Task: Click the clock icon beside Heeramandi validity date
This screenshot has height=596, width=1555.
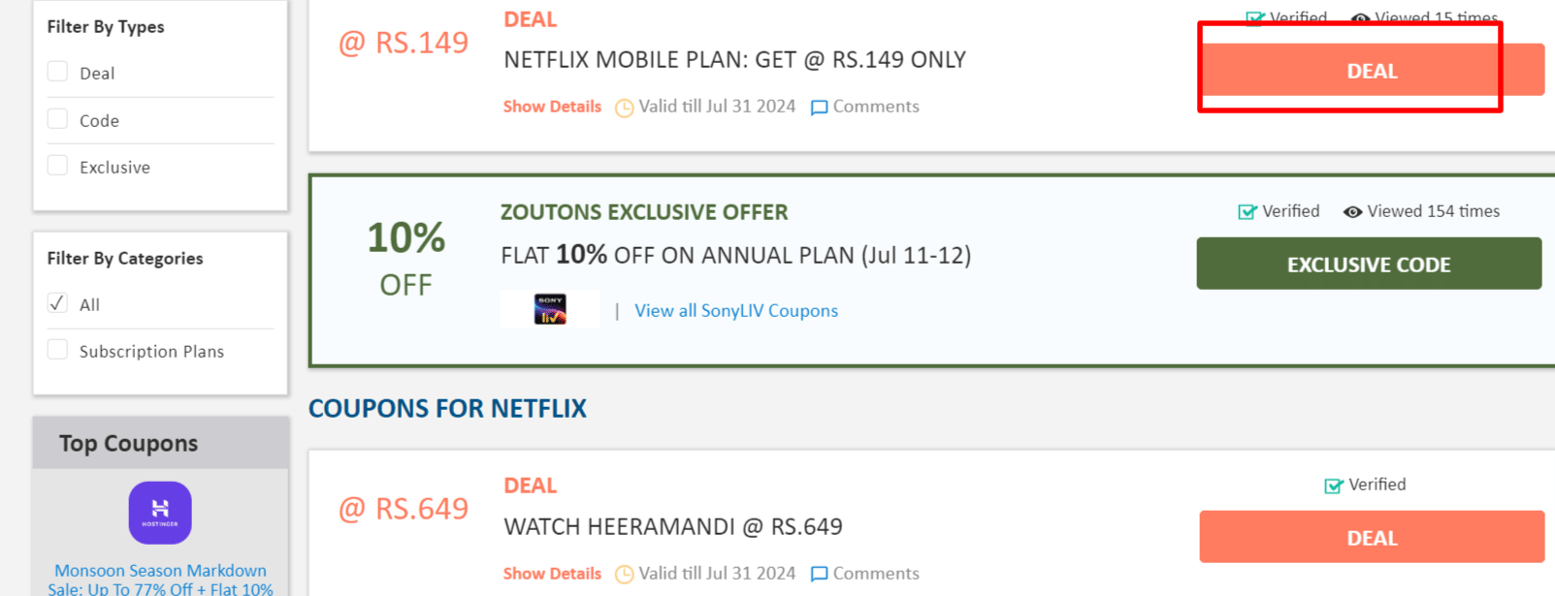Action: (x=624, y=573)
